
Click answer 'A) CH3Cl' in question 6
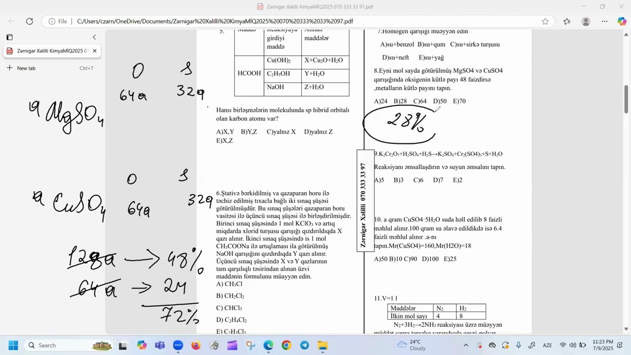pos(229,284)
